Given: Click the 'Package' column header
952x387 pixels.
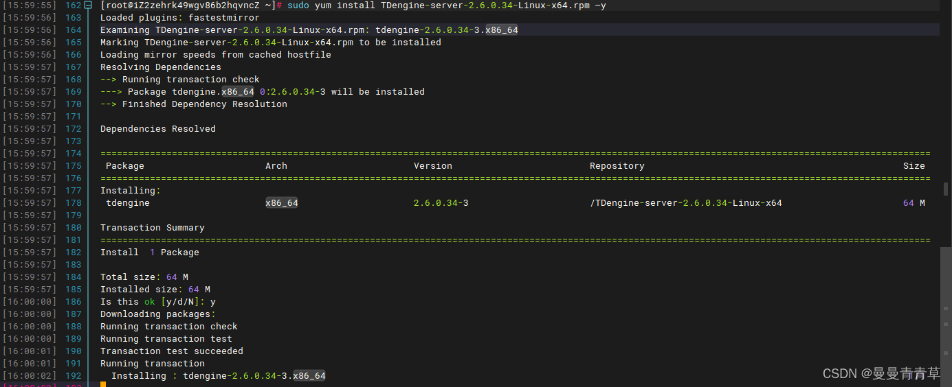Looking at the screenshot, I should point(125,166).
